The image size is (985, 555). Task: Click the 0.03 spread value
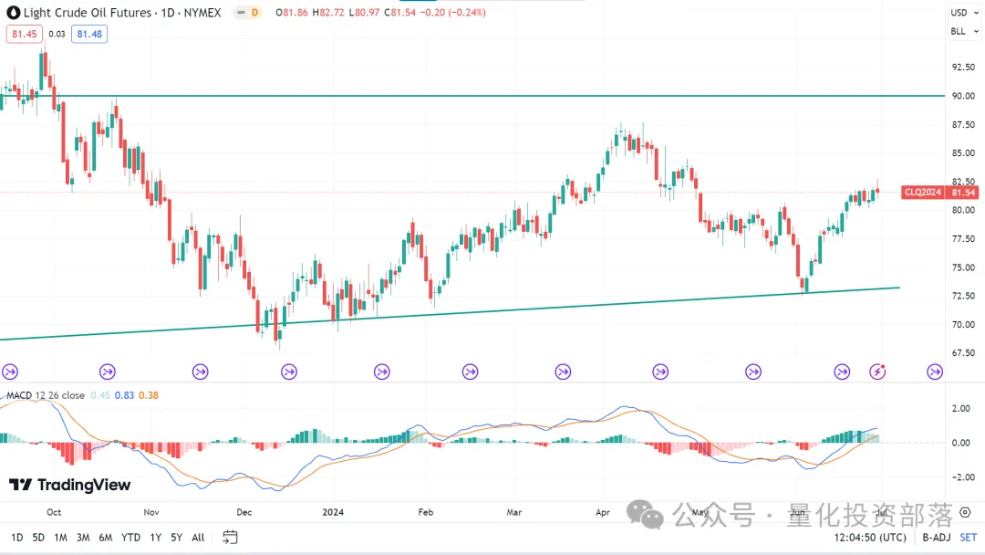pyautogui.click(x=57, y=34)
